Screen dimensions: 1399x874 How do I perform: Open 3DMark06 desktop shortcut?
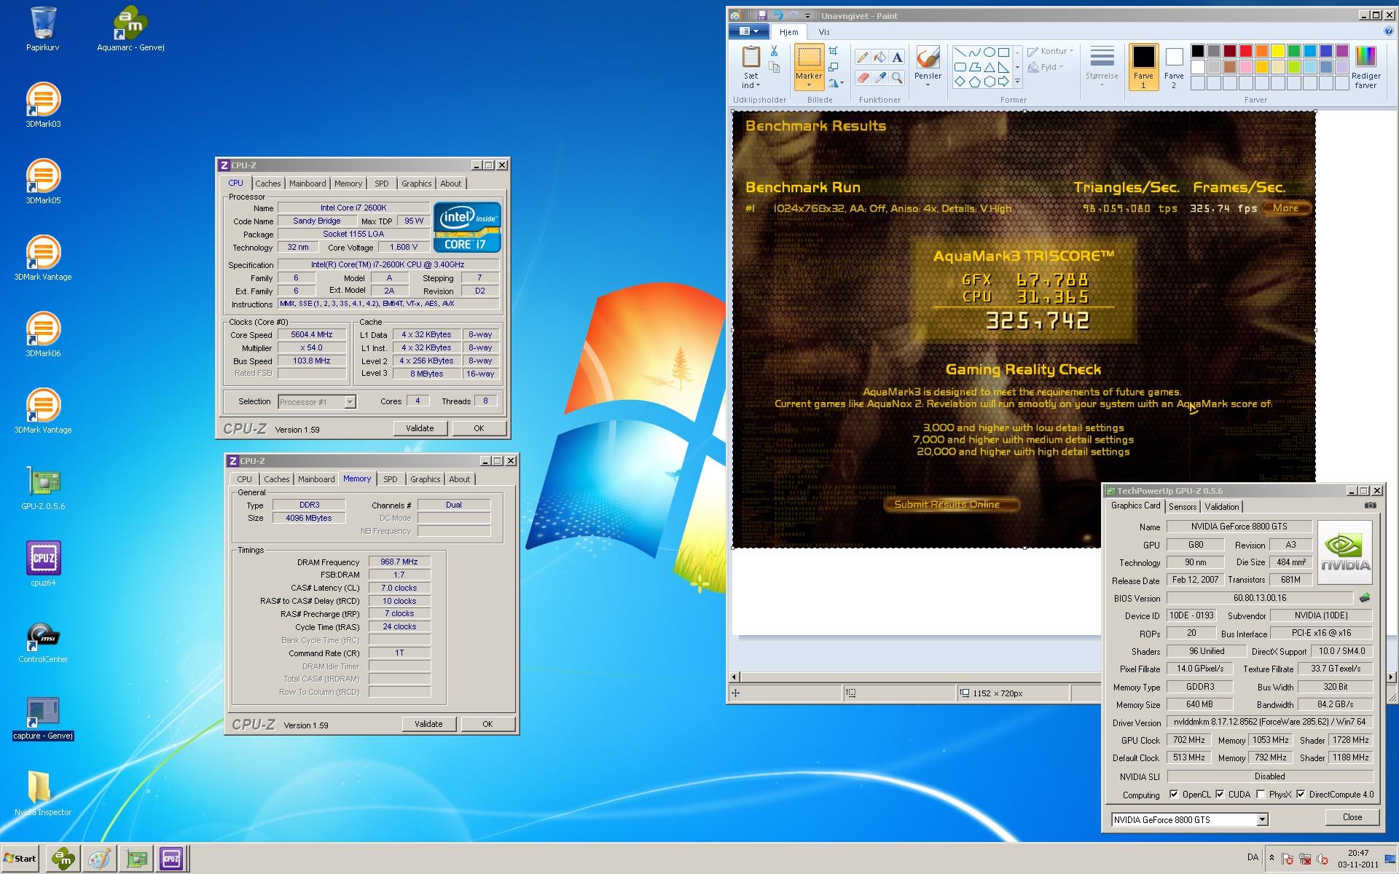[43, 335]
